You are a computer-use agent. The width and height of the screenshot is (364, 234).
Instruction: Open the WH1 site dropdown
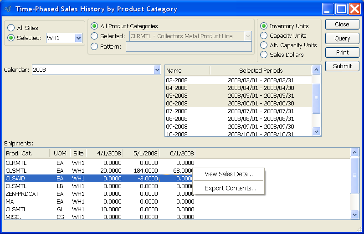point(78,38)
